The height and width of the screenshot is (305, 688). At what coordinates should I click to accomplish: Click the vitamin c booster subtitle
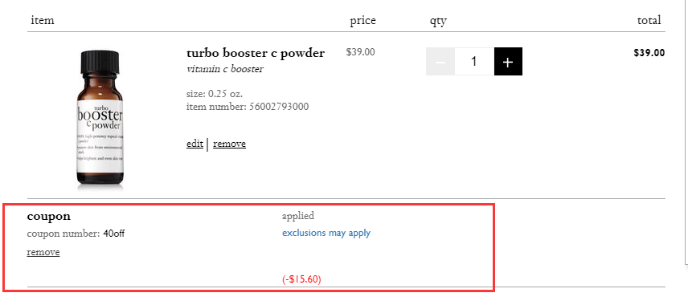click(225, 69)
